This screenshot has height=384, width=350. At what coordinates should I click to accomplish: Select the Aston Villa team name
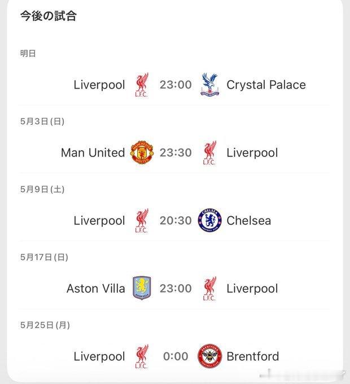96,288
